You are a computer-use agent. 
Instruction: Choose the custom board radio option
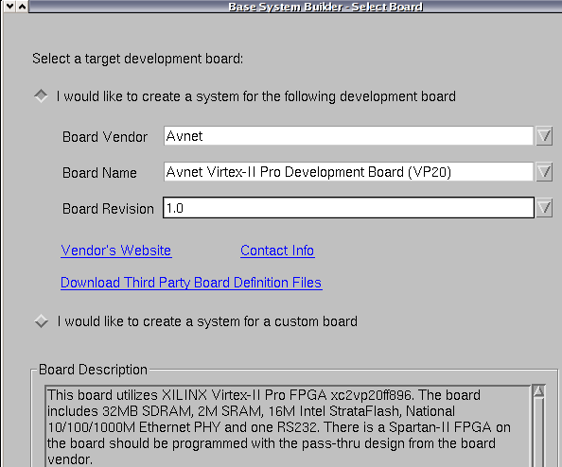[41, 320]
